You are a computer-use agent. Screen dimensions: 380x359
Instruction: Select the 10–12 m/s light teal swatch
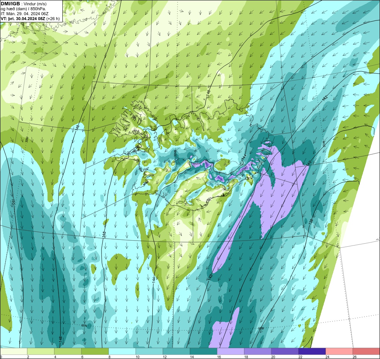(x=149, y=351)
